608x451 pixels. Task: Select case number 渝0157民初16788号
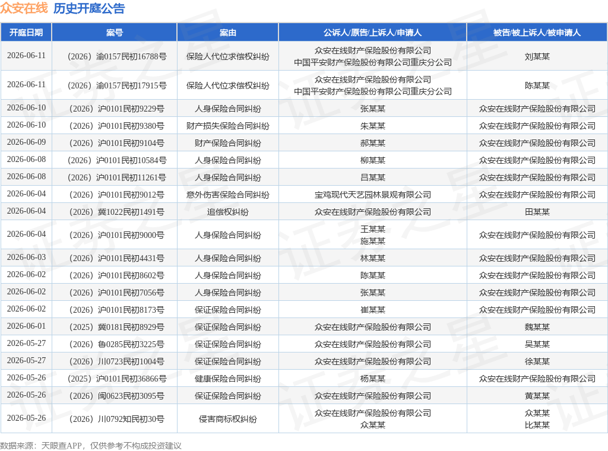tap(117, 56)
